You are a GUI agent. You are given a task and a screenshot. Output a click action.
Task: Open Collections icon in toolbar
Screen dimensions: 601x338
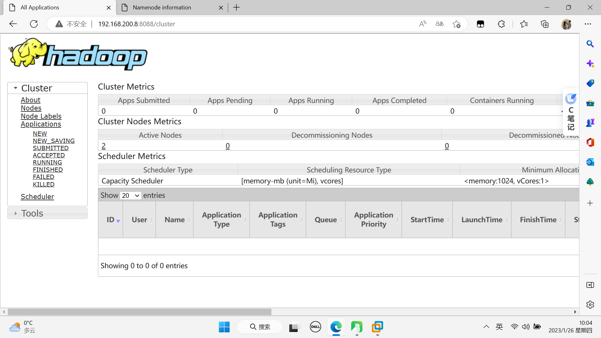click(545, 24)
